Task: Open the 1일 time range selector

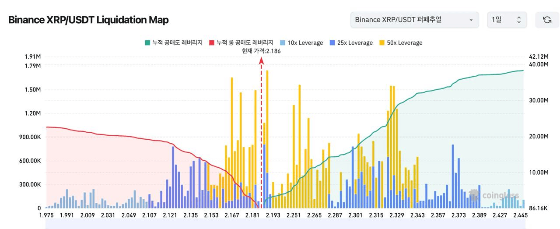Action: coord(507,20)
